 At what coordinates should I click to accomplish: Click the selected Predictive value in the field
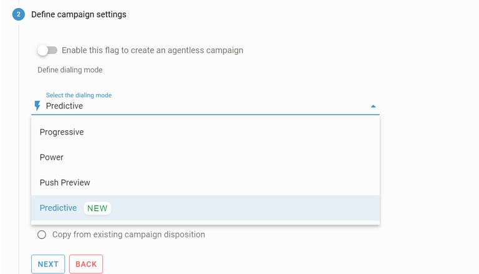(x=64, y=106)
